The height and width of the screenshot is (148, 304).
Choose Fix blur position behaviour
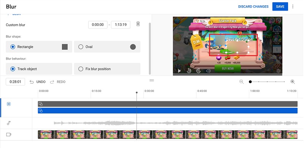coord(107,69)
